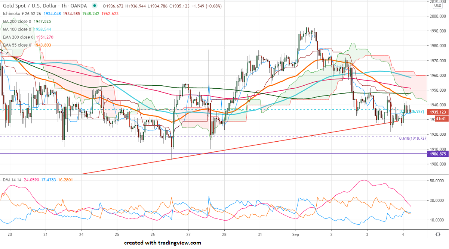Click the open value O1936.672
This screenshot has height=249, width=449.
(114, 6)
